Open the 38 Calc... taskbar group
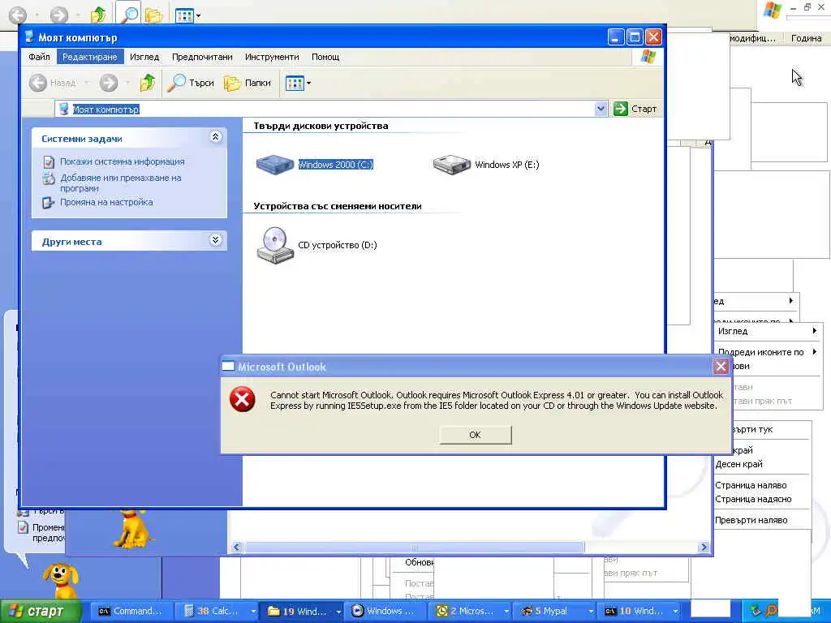Viewport: 831px width, 623px height. point(216,611)
